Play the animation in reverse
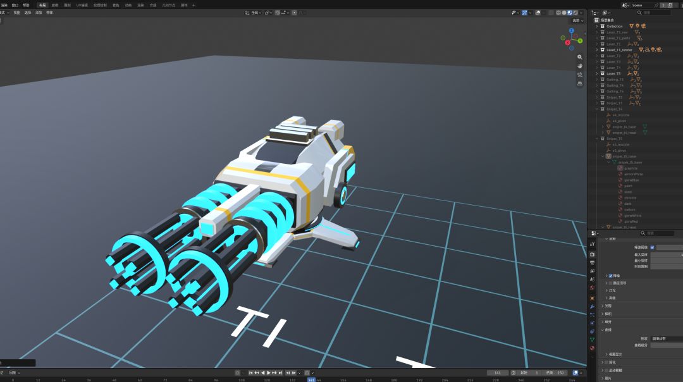683x382 pixels. click(x=262, y=373)
